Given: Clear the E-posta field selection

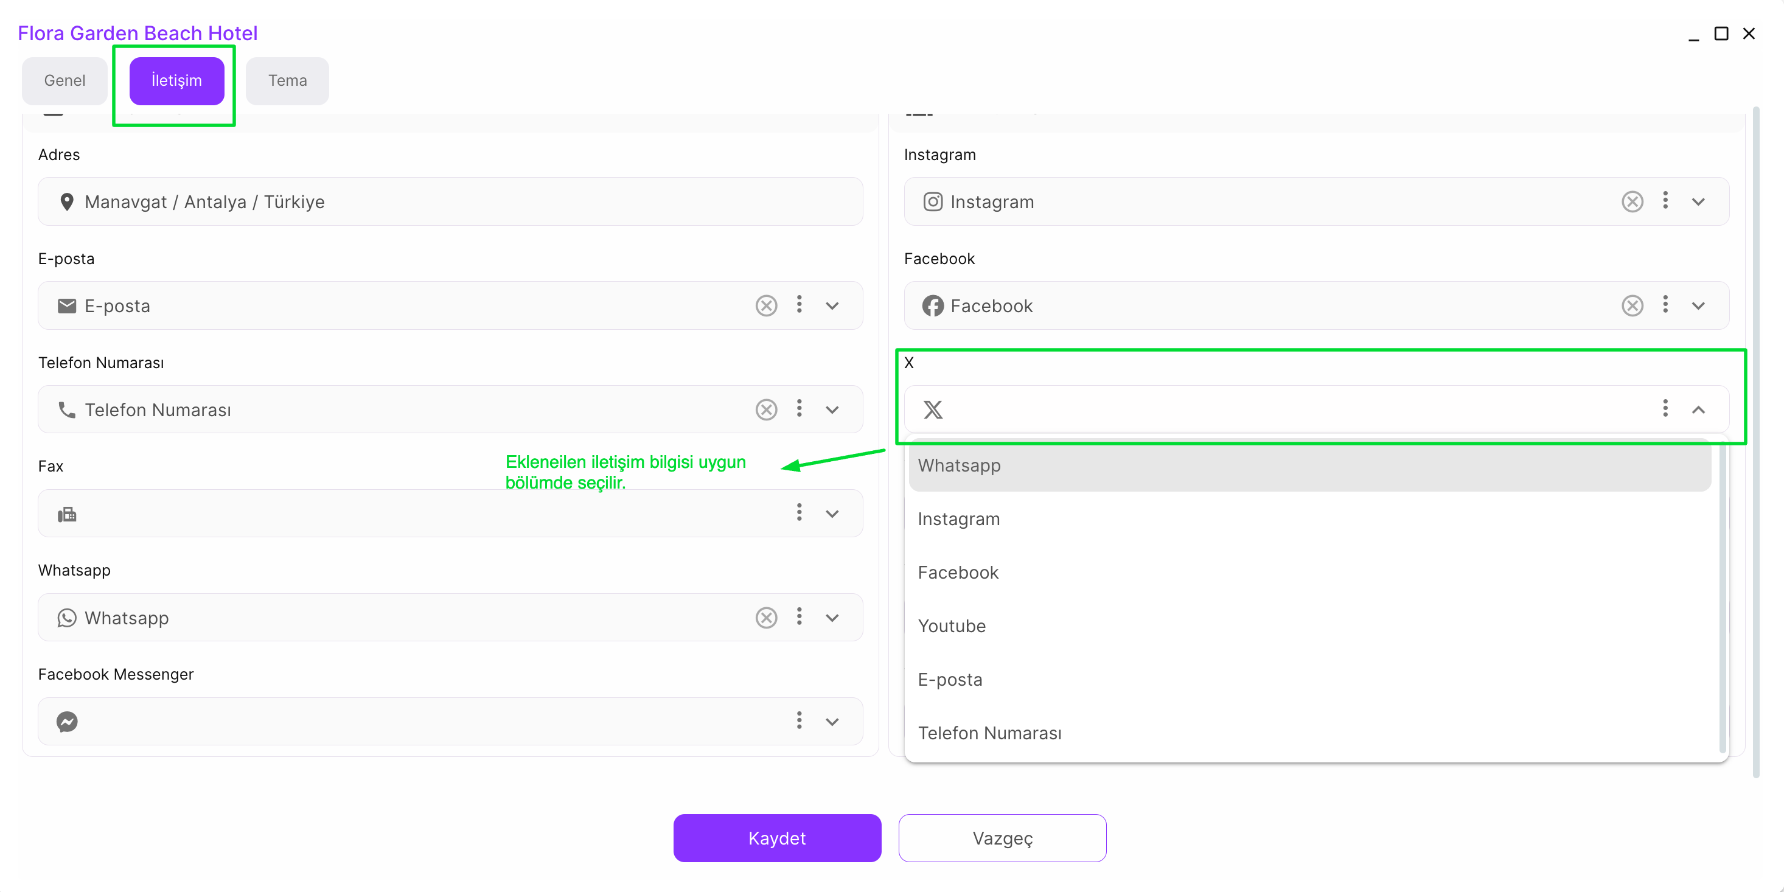Looking at the screenshot, I should (x=766, y=305).
